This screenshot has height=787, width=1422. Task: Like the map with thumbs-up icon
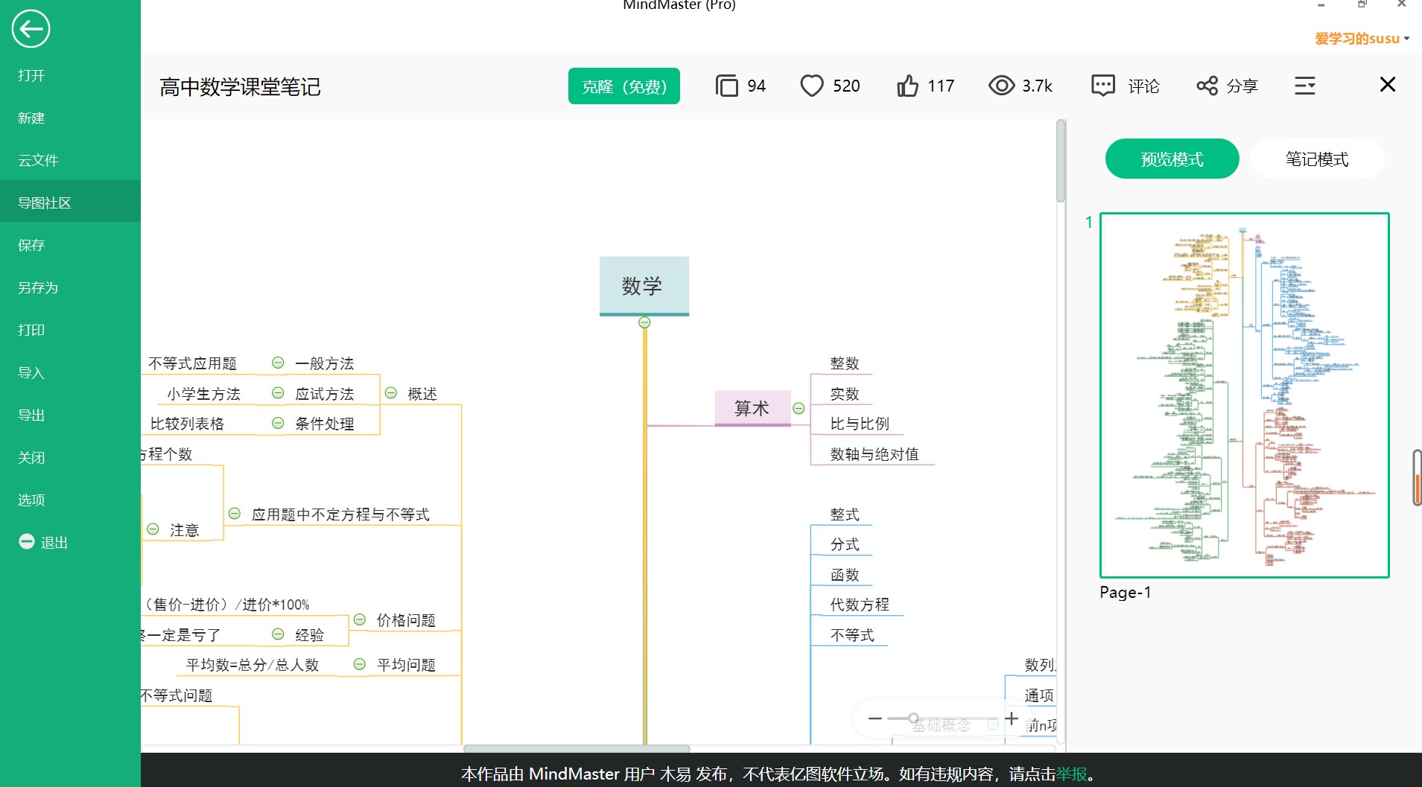[907, 86]
